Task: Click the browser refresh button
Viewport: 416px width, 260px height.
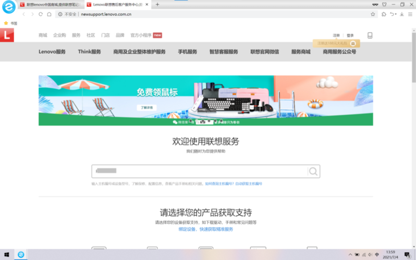Action: [41, 14]
